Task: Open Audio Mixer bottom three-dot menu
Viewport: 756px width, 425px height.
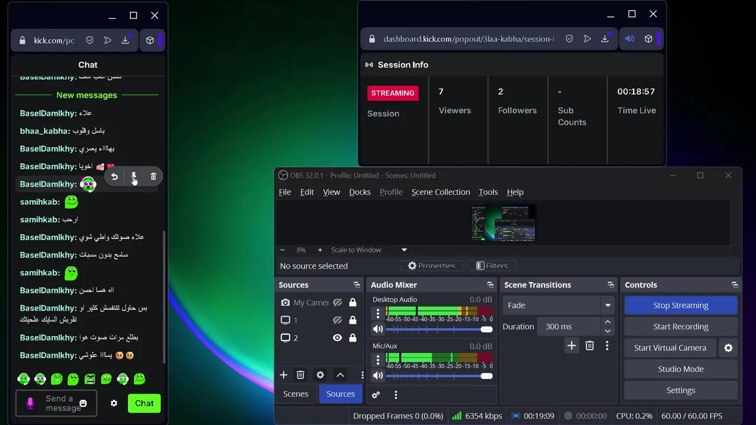Action: pos(396,395)
